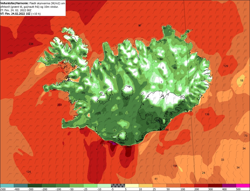Click the value -89 in north Iceland
This screenshot has width=250, height=191.
coord(148,48)
